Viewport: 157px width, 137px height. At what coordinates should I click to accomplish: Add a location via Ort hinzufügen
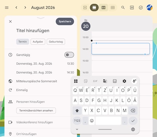tap(26, 134)
